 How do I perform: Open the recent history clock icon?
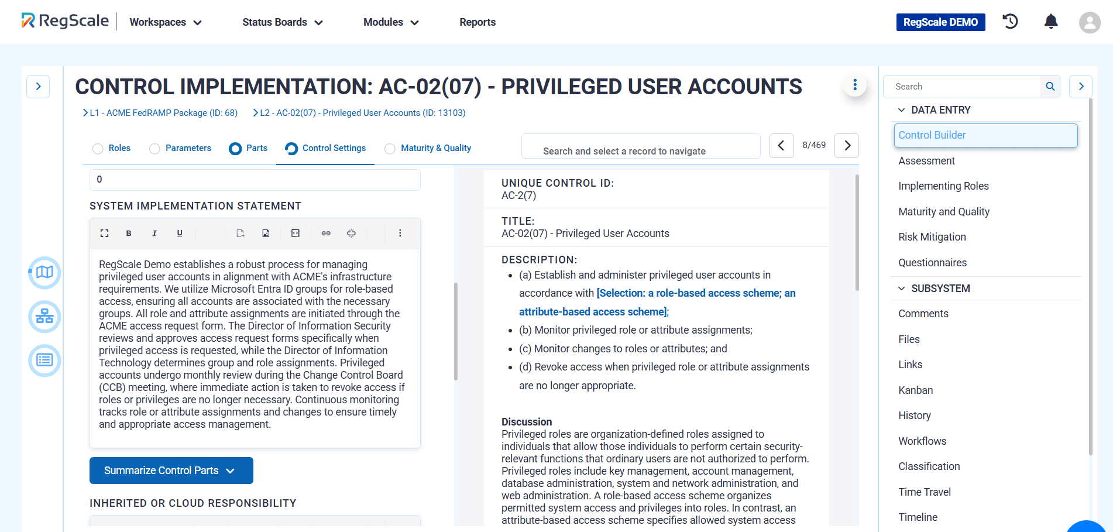1011,22
